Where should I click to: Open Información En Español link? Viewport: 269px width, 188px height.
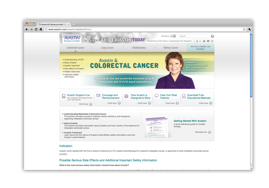[x=180, y=41]
